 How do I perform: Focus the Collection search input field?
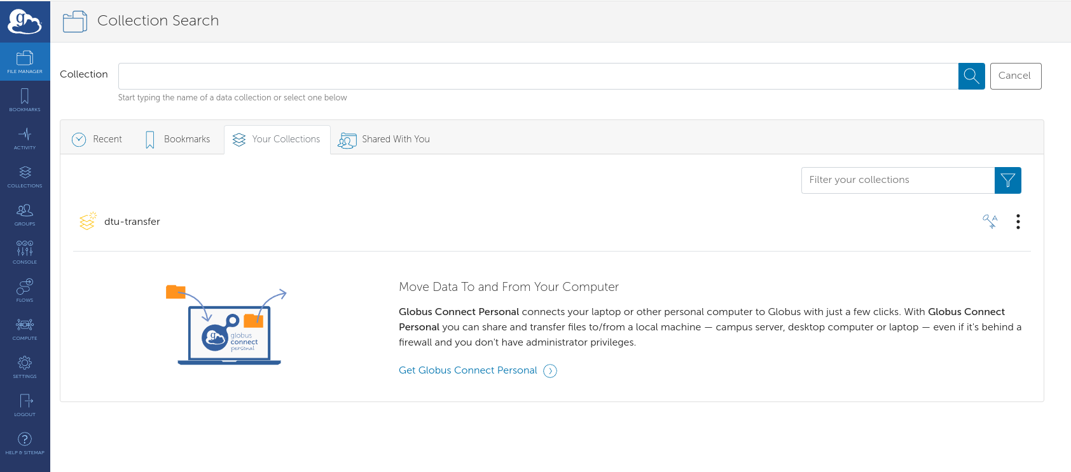(x=537, y=76)
